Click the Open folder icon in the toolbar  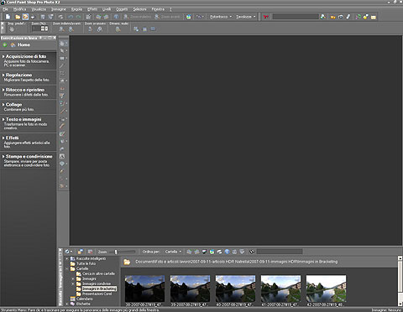click(18, 17)
